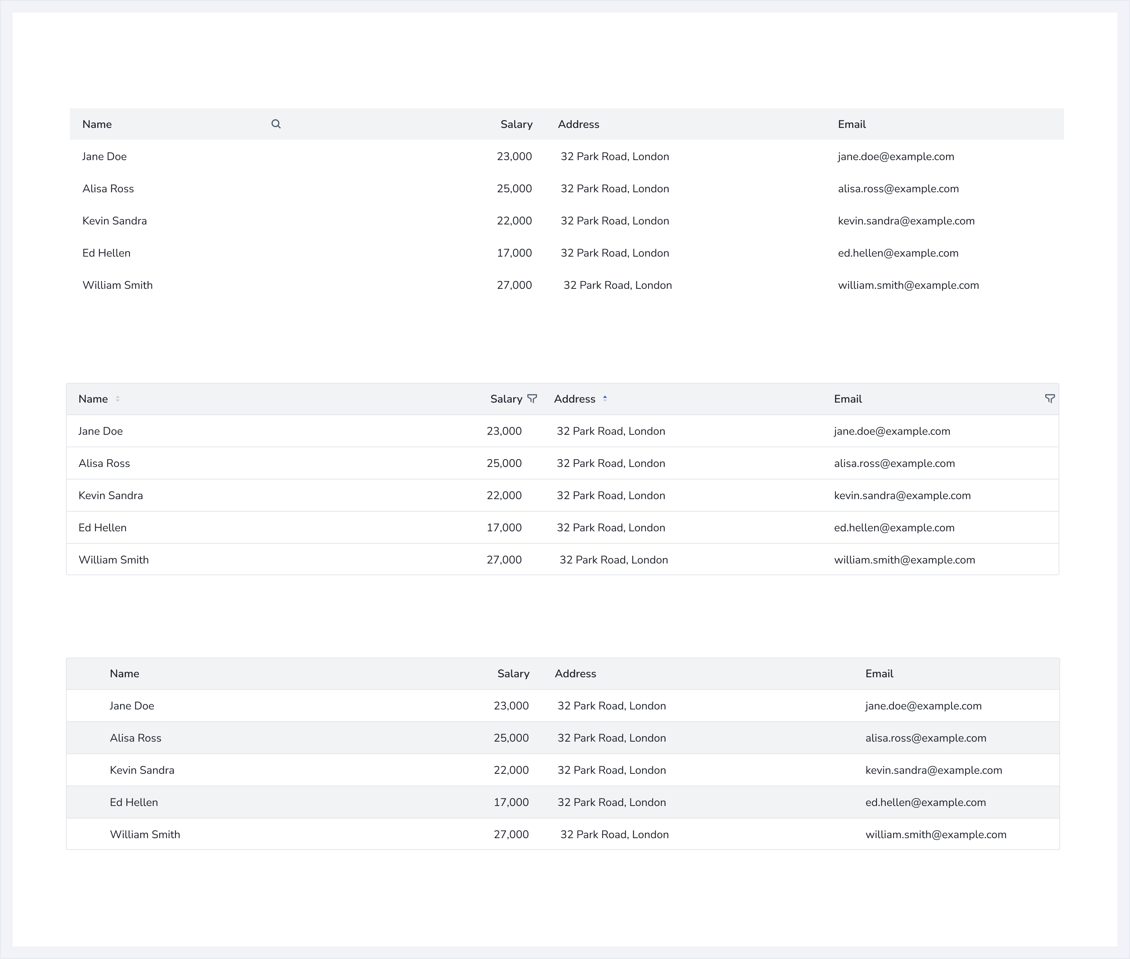
Task: Click william.smith@example.com in the bottom table
Action: coord(935,835)
